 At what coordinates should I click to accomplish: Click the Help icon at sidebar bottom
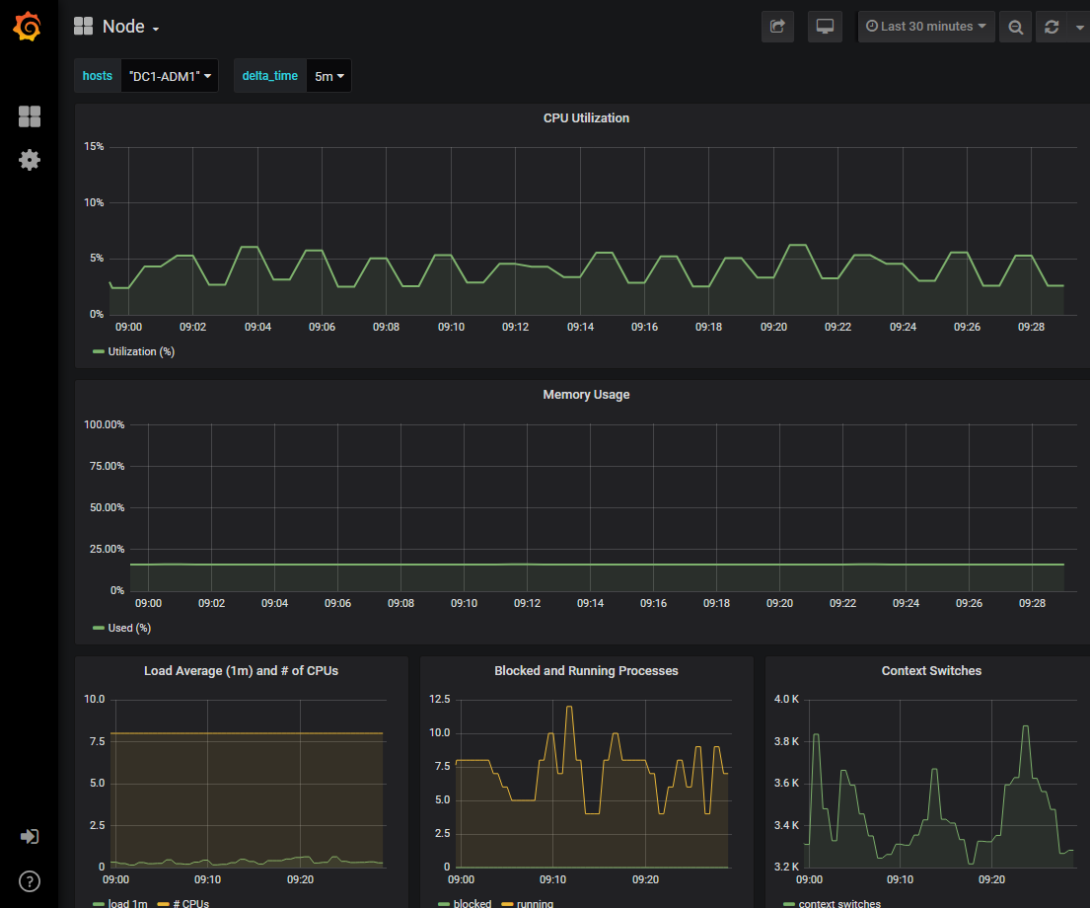[30, 881]
